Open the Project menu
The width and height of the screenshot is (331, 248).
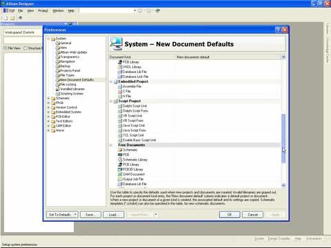[43, 11]
